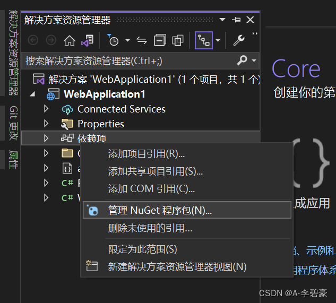Click the first C# file icon
The image size is (336, 303).
pos(67,183)
